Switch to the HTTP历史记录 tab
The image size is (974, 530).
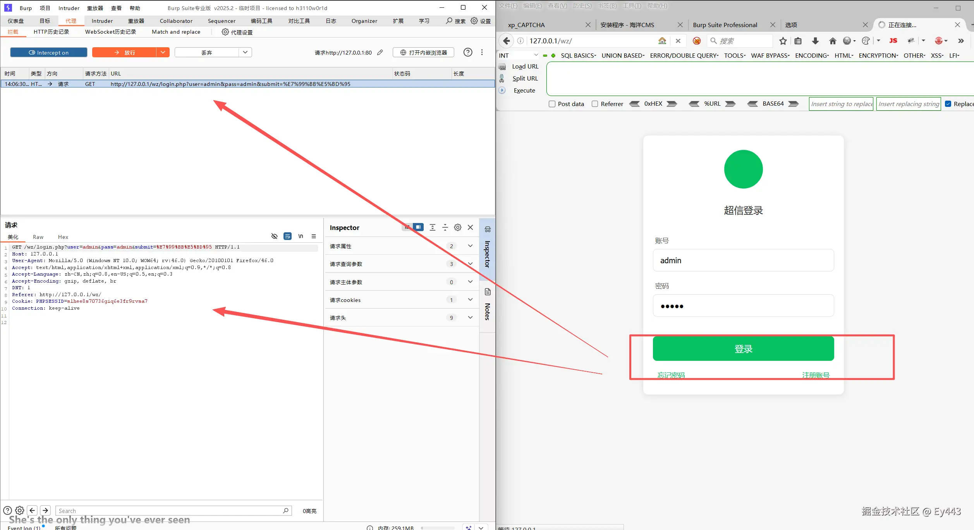click(51, 32)
